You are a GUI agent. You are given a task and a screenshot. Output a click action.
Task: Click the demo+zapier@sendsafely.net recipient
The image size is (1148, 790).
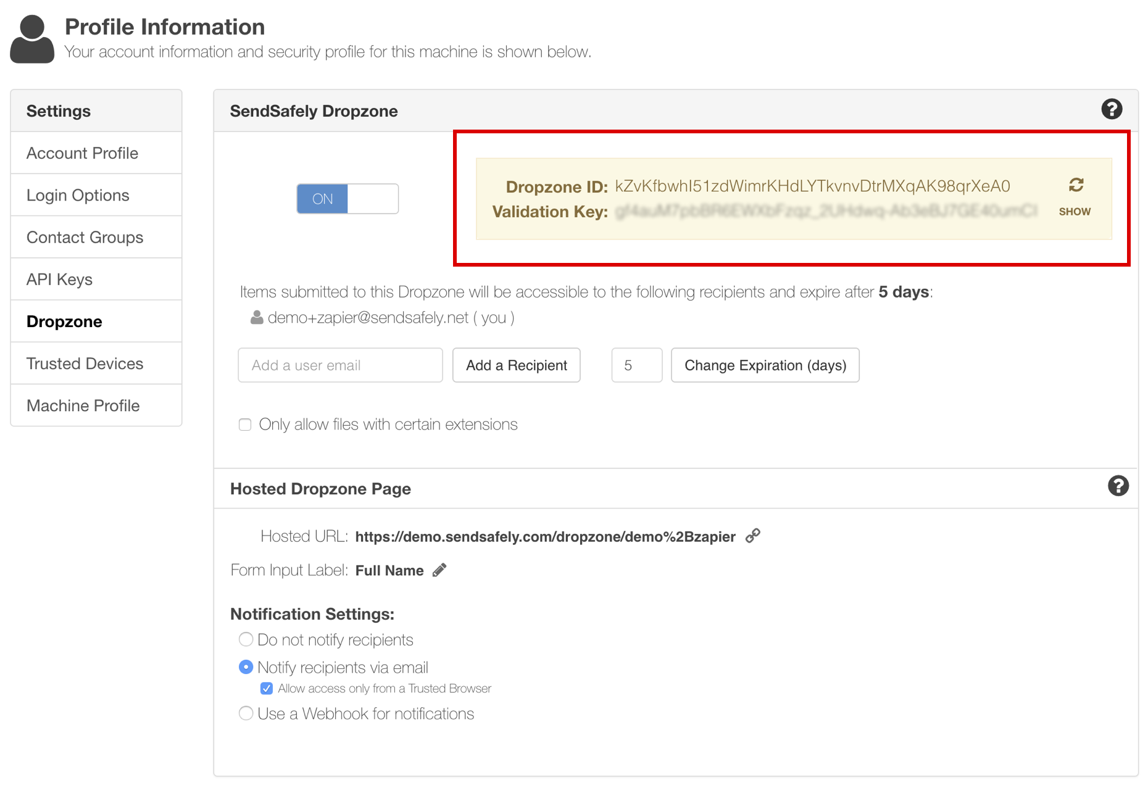[x=368, y=318]
